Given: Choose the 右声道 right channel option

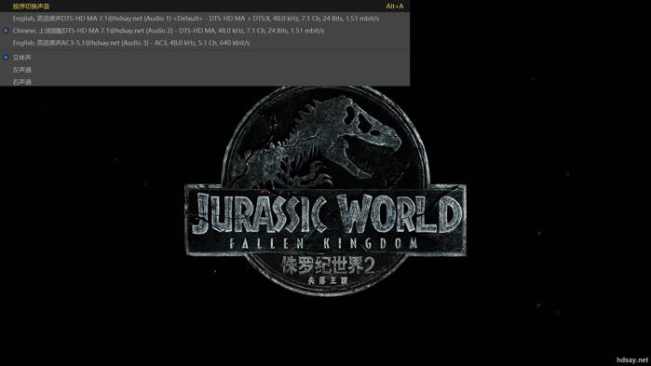Looking at the screenshot, I should pos(205,82).
